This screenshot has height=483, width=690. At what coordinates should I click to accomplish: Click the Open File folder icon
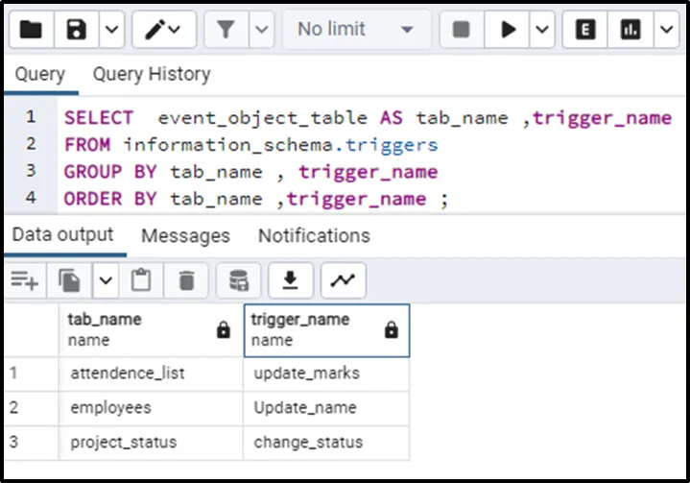point(31,30)
